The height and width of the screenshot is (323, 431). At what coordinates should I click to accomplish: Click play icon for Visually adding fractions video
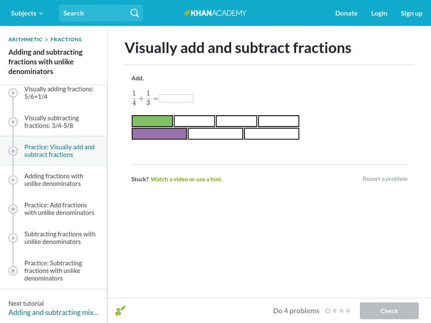point(13,93)
